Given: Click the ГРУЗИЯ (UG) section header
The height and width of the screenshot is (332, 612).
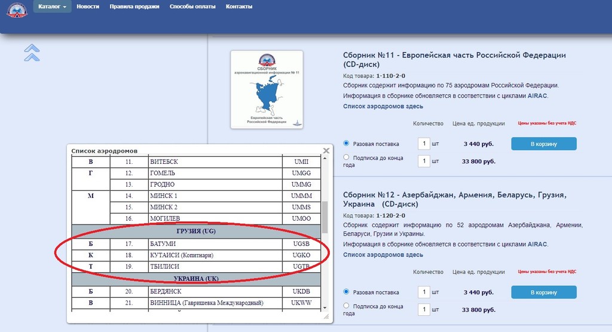Looking at the screenshot, I should [x=196, y=231].
